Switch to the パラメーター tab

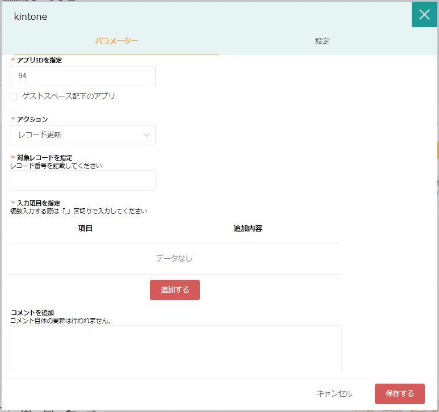point(116,41)
